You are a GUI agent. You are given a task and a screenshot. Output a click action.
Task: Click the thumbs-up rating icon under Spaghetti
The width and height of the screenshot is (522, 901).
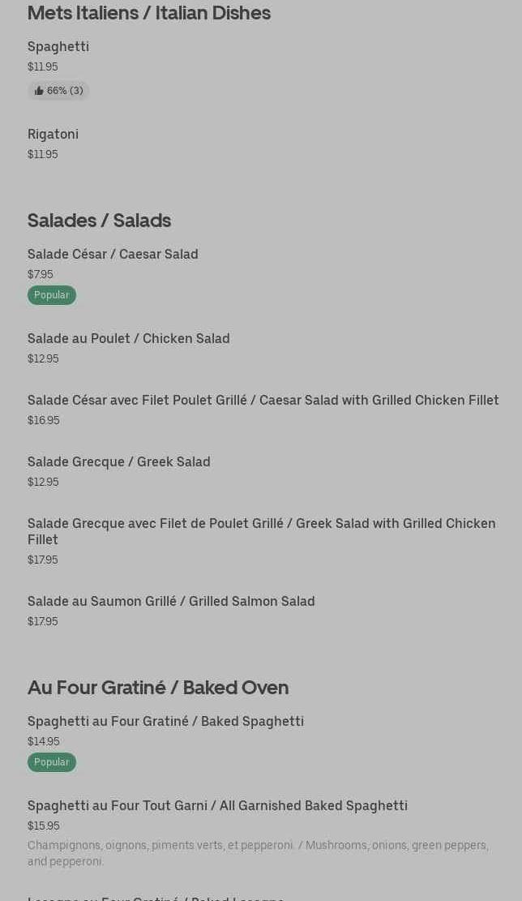point(39,91)
